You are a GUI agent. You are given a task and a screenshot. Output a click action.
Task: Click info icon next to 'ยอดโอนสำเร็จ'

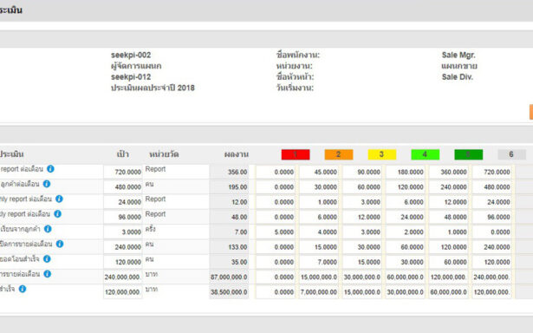coord(47,258)
